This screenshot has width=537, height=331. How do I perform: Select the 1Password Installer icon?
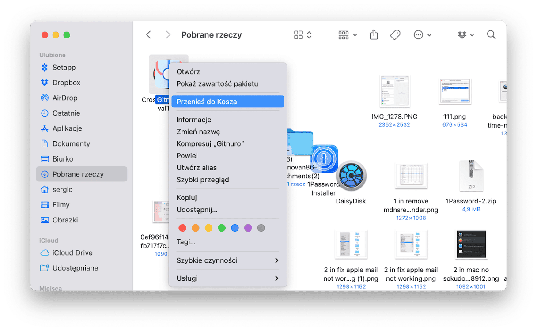(x=324, y=160)
